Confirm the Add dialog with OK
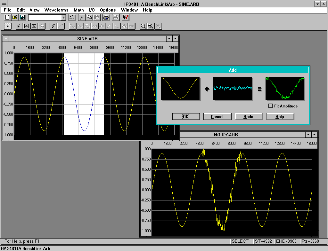The image size is (328, 251). (186, 116)
